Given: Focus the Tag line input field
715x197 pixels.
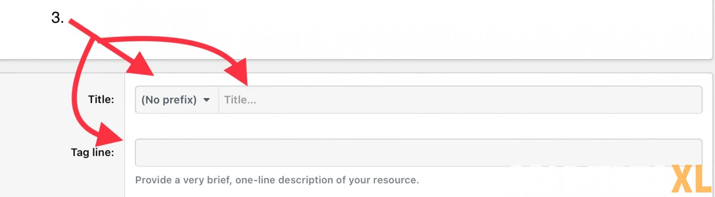Looking at the screenshot, I should click(419, 152).
